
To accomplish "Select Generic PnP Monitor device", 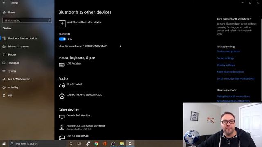I will coord(78,115).
